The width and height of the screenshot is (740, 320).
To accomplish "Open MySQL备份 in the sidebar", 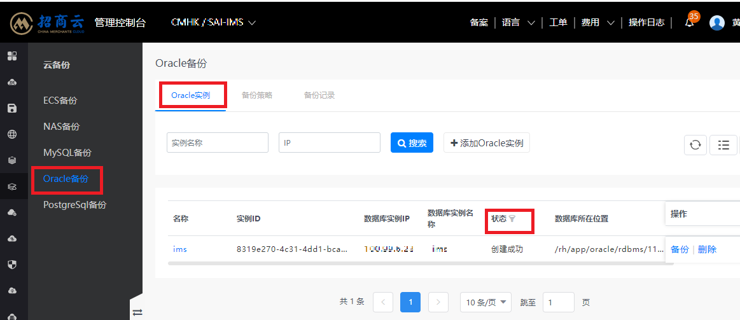I will [x=67, y=153].
